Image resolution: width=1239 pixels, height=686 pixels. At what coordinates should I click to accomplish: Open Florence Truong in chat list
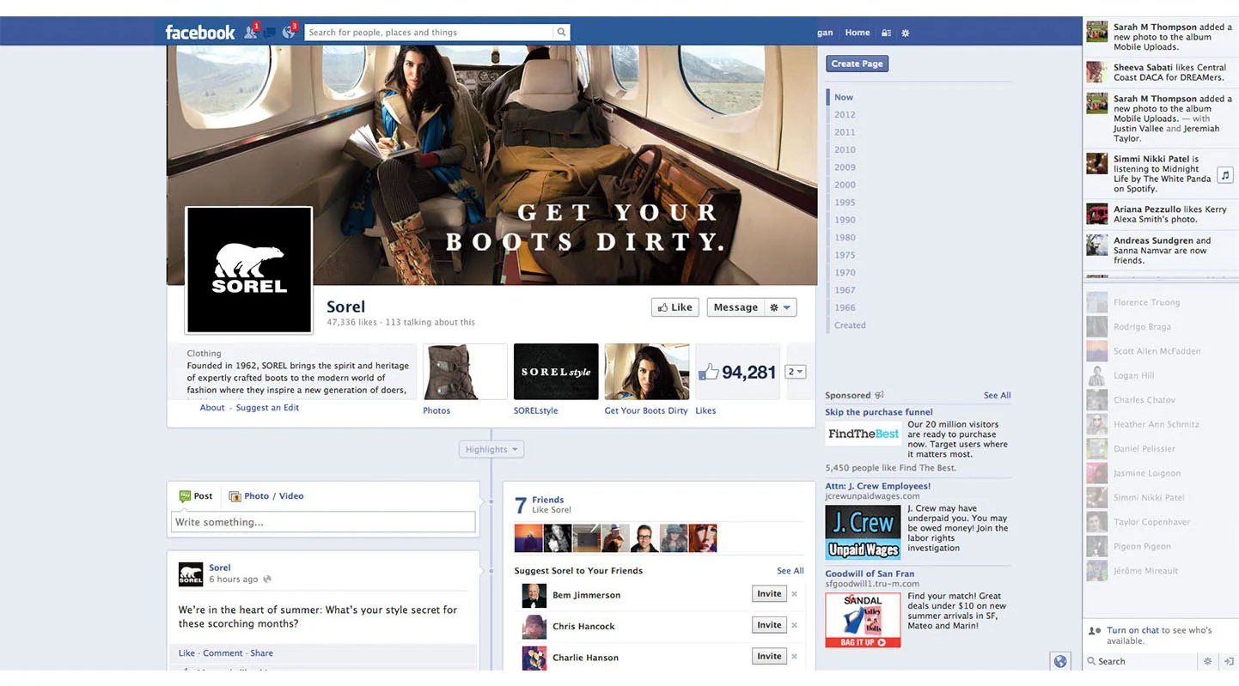(x=1160, y=302)
